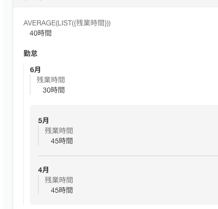Select the 30時間 value under 6月
This screenshot has width=218, height=209.
coord(54,90)
